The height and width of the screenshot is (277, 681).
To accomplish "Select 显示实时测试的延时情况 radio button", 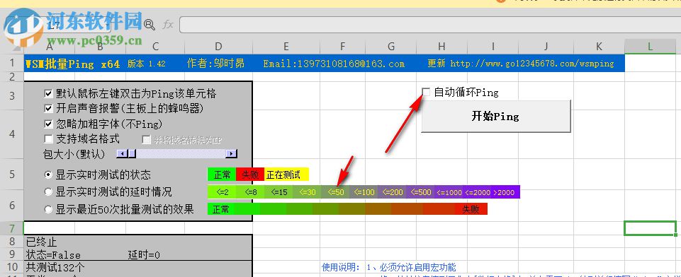I will [49, 191].
